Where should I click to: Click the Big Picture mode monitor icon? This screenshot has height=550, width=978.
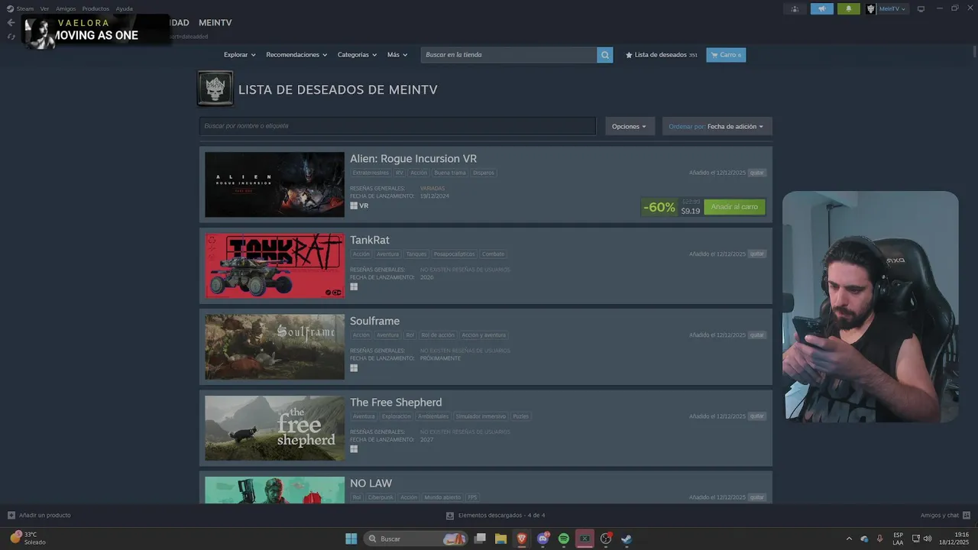pos(921,9)
